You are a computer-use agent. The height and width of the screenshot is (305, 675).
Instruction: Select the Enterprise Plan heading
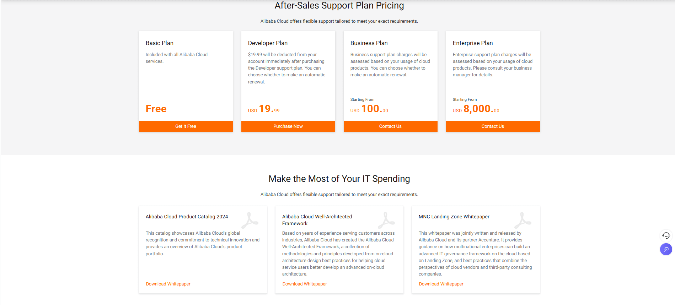(473, 43)
